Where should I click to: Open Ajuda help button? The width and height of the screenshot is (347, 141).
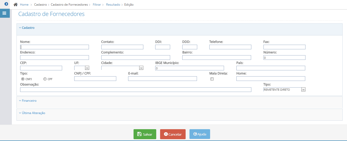tap(200, 134)
